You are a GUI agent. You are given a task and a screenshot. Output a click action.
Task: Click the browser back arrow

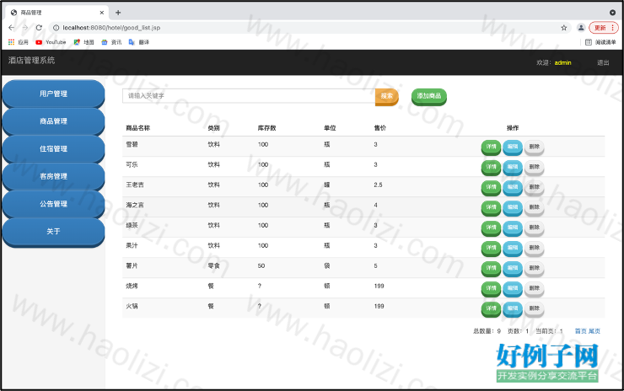[11, 28]
